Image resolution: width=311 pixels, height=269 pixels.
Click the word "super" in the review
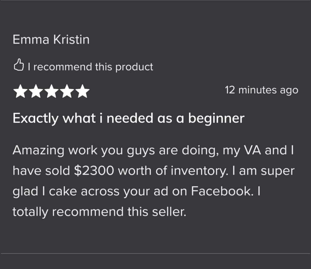(278, 172)
